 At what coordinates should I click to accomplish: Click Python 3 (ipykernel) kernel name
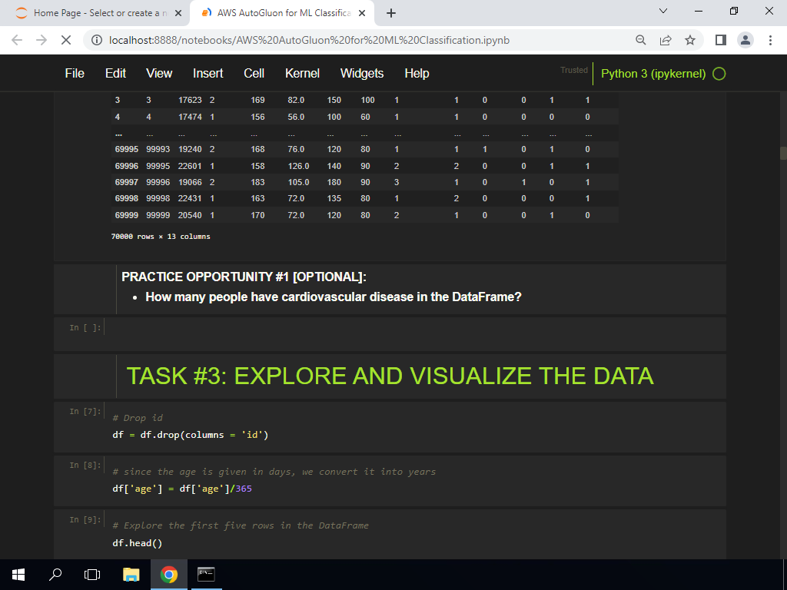click(653, 74)
